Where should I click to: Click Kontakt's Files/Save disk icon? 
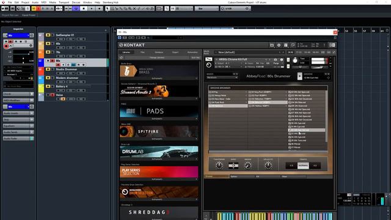(x=272, y=45)
